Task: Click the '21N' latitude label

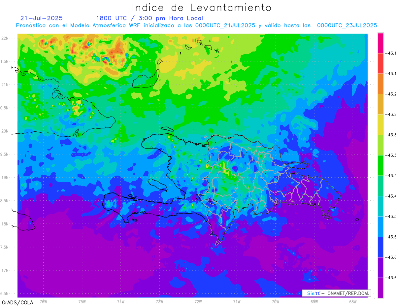Action: 6,85
